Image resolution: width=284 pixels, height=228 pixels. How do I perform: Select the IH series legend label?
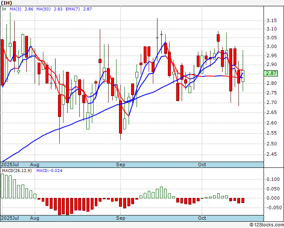coord(4,9)
